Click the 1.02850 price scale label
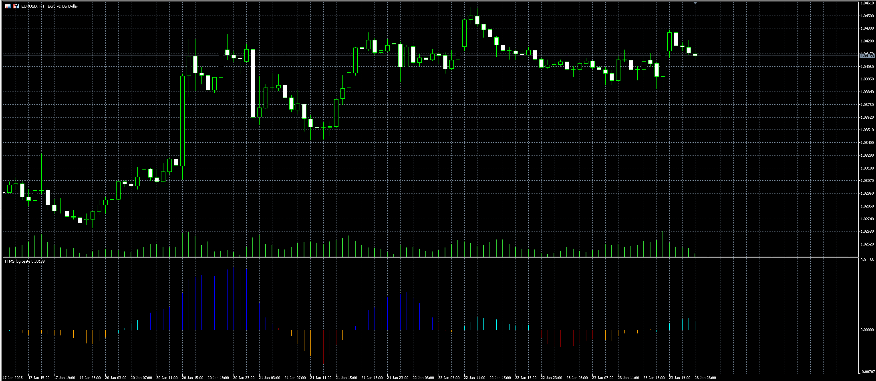The width and height of the screenshot is (876, 381). coord(867,206)
